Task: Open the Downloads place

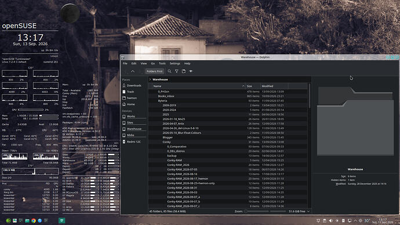Action: pos(134,86)
